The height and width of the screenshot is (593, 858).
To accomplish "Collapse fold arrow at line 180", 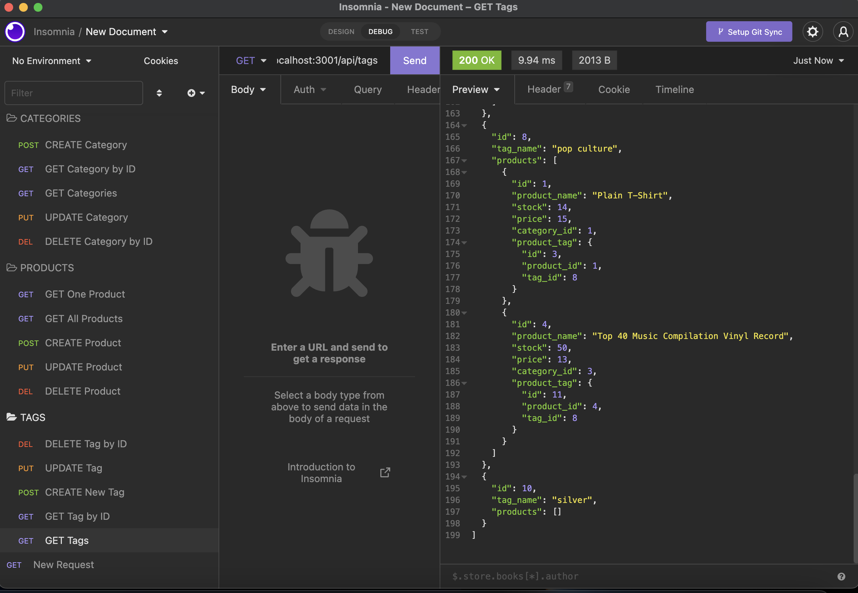I will tap(464, 313).
